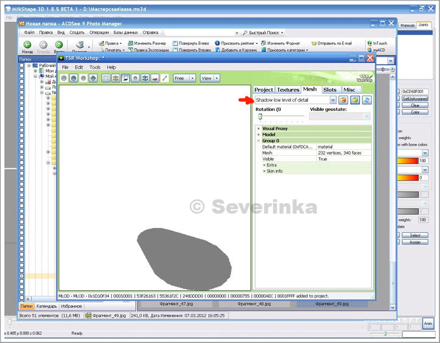The height and width of the screenshot is (343, 440).
Task: Click the blue refresh icon in Mesh tab
Action: (366, 100)
